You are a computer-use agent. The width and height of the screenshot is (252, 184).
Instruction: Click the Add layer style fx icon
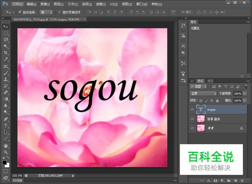point(209,181)
